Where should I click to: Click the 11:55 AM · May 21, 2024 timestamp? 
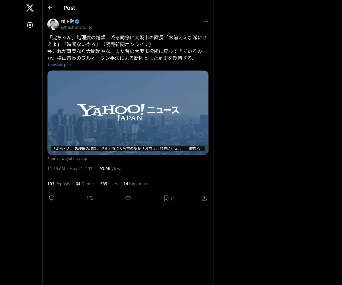(71, 168)
